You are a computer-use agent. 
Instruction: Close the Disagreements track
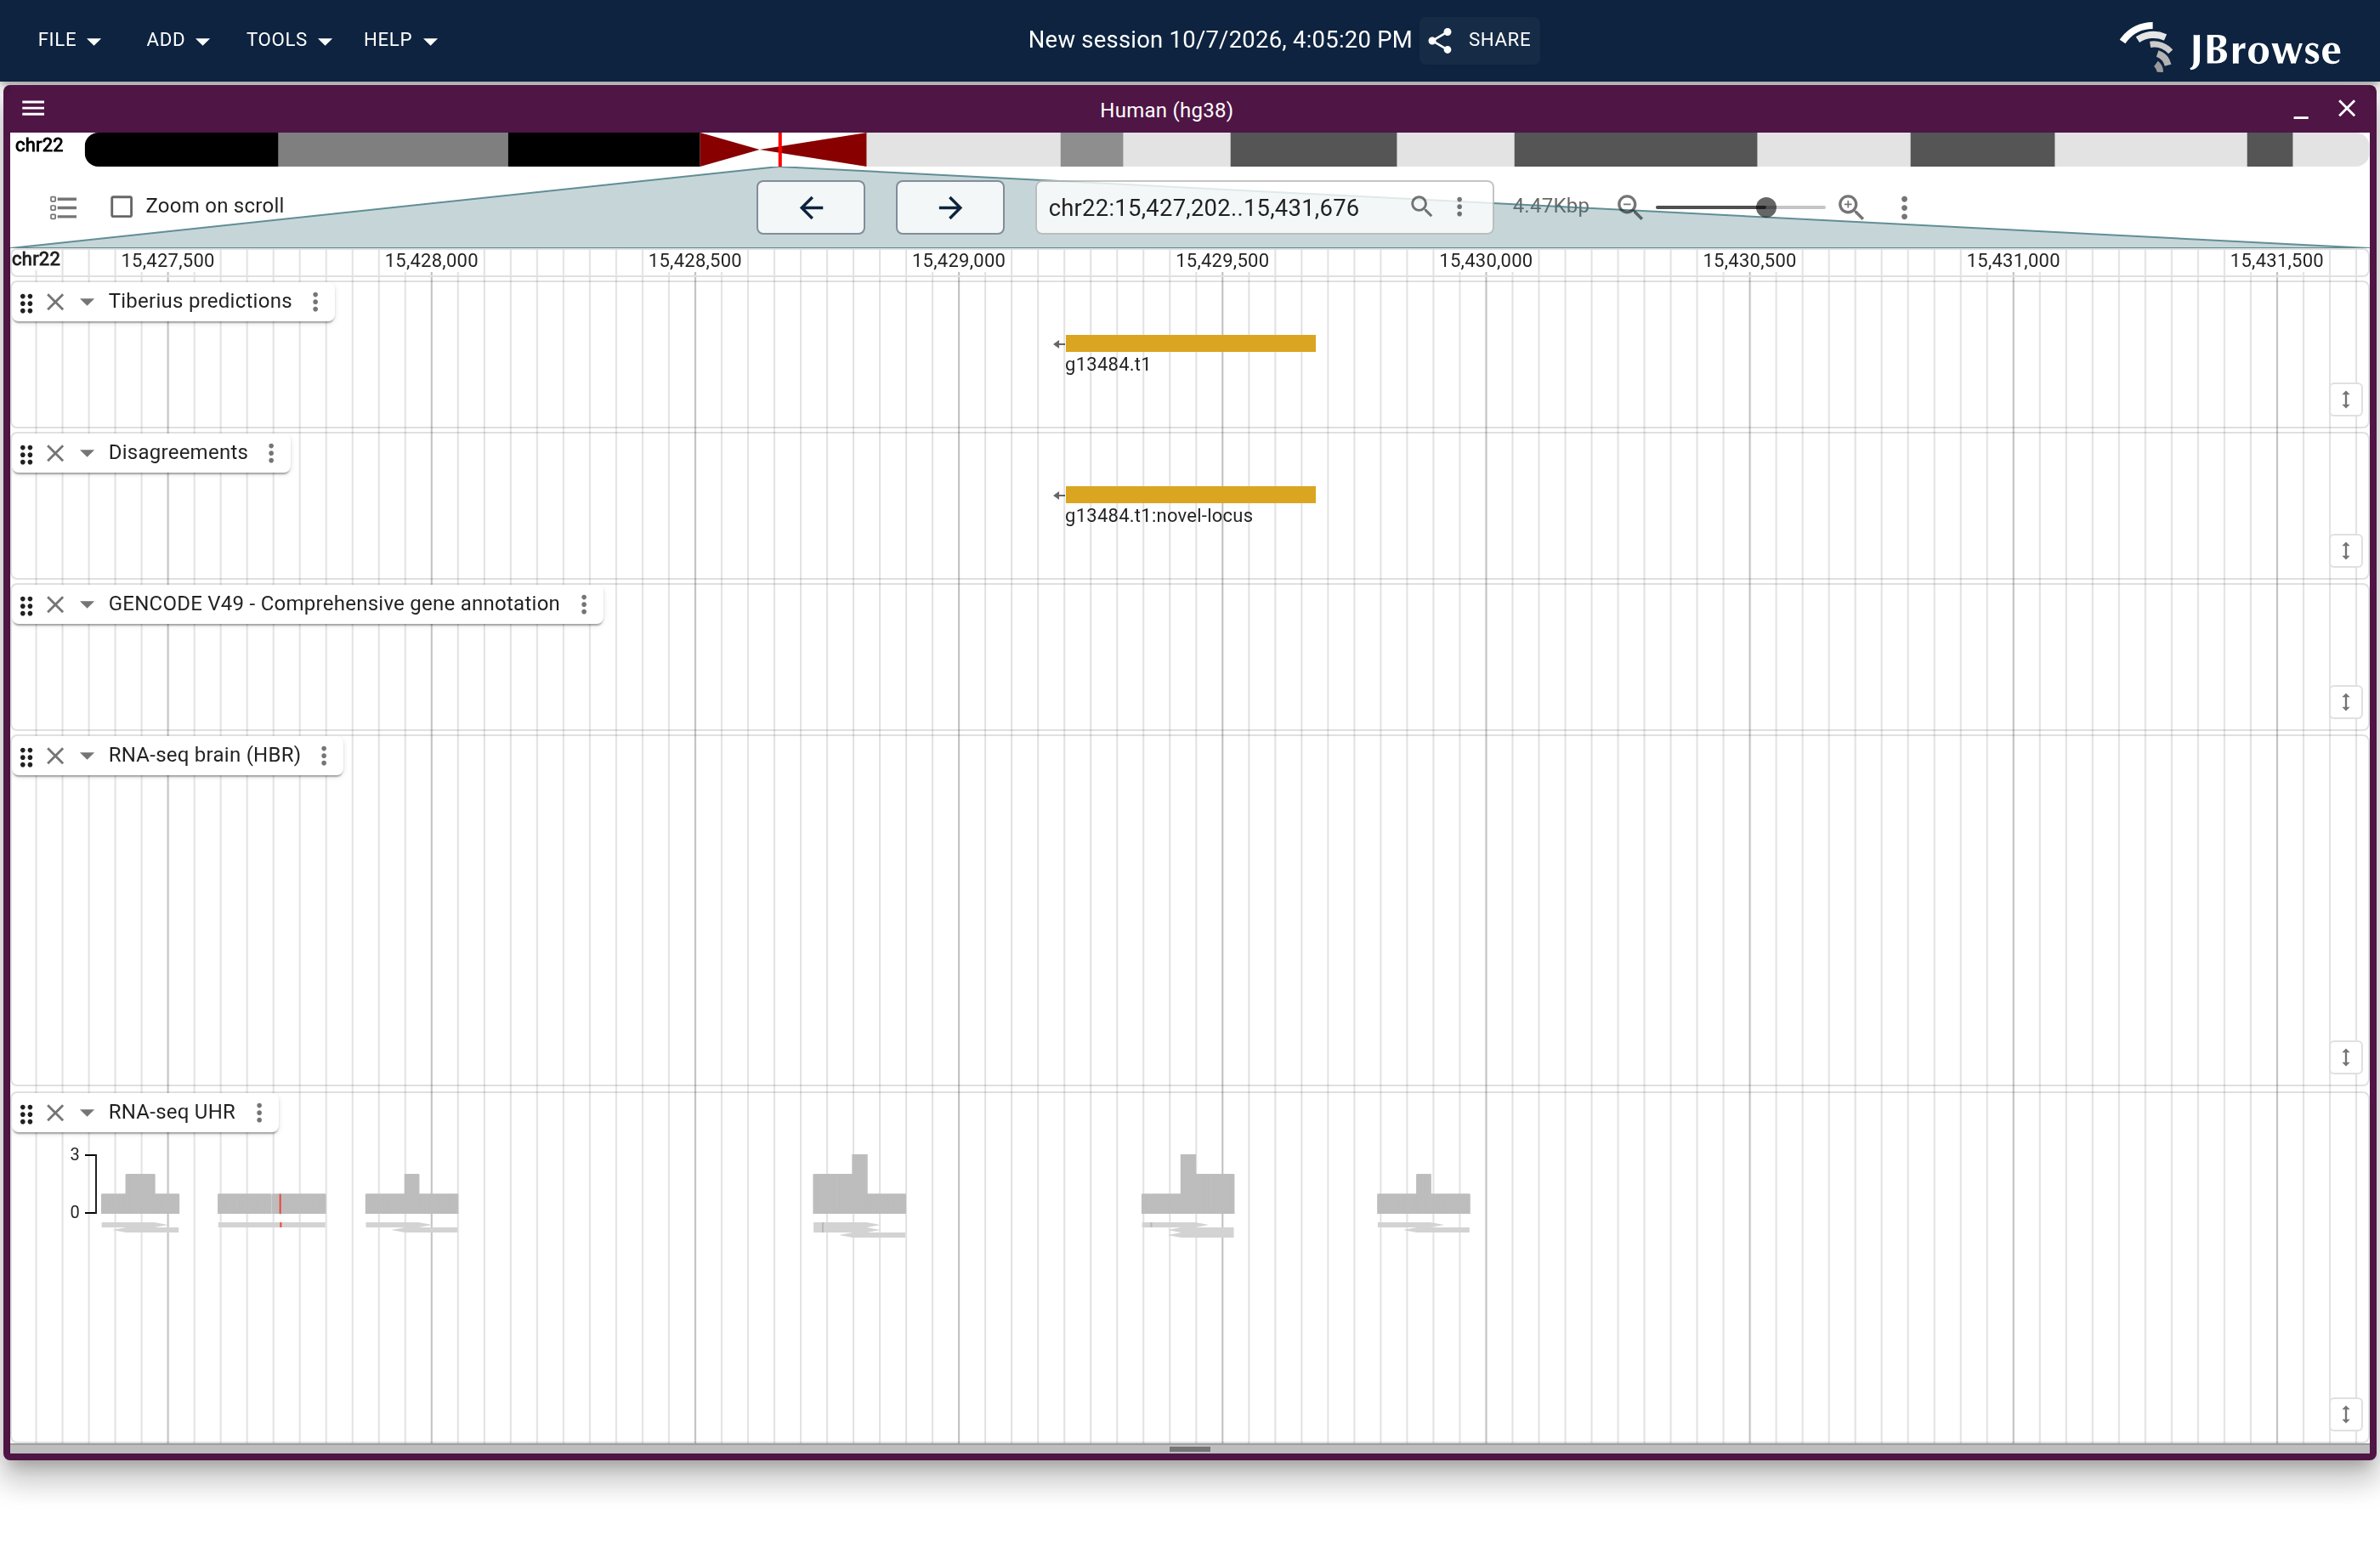point(56,453)
